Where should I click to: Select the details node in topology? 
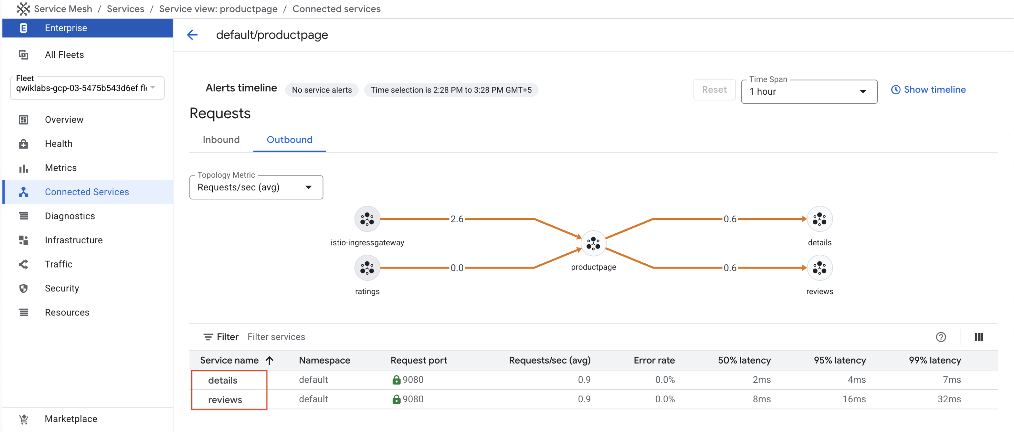pos(819,218)
